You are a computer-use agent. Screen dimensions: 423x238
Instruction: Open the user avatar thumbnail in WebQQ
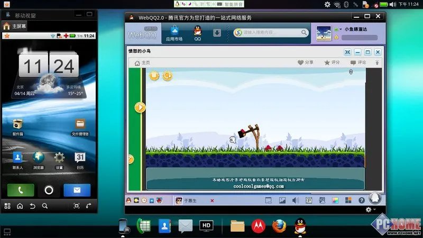[x=324, y=33]
